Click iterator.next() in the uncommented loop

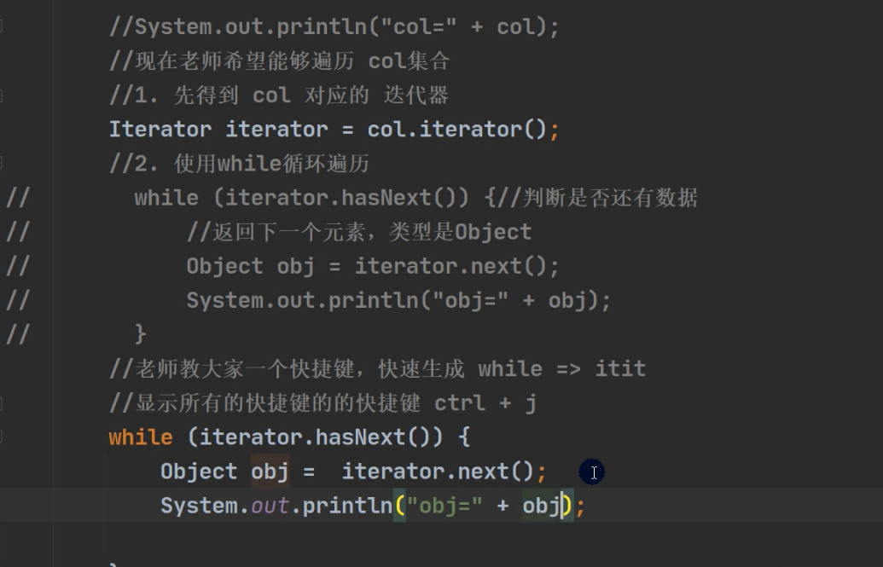click(438, 472)
